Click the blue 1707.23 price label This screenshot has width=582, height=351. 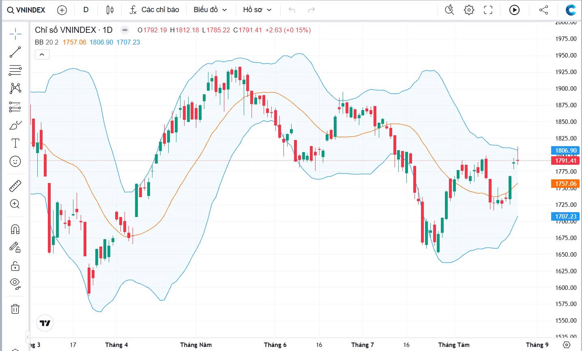click(x=566, y=217)
